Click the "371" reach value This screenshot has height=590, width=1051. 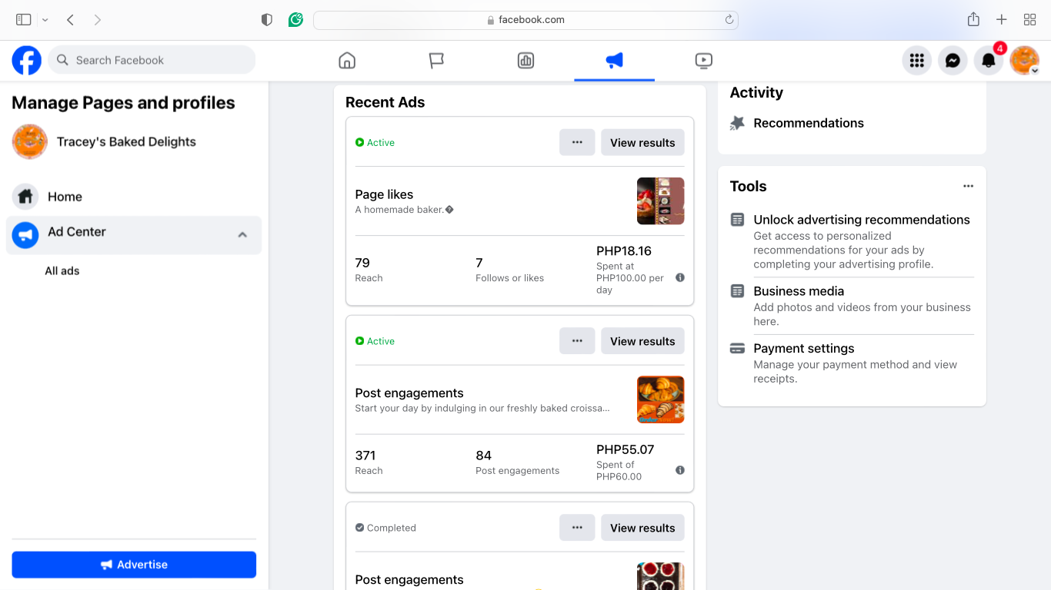tap(365, 456)
